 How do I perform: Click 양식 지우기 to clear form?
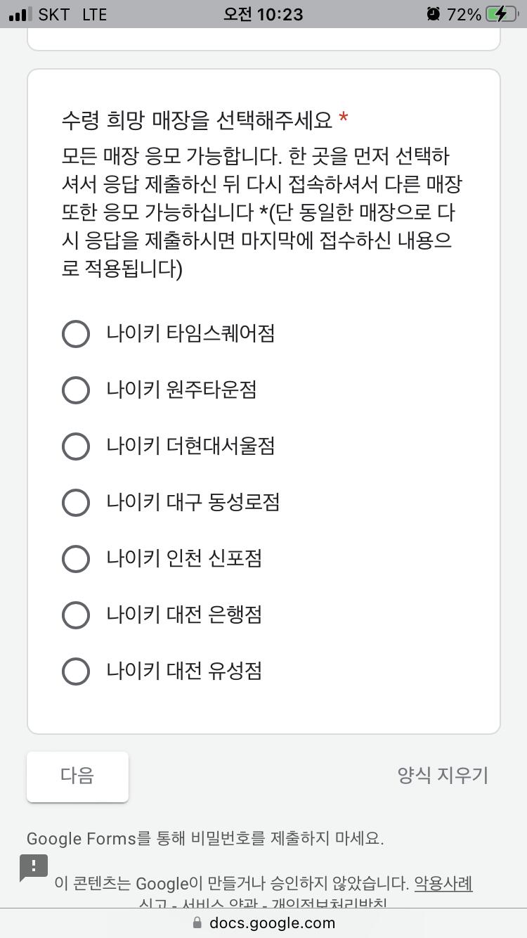pyautogui.click(x=443, y=776)
